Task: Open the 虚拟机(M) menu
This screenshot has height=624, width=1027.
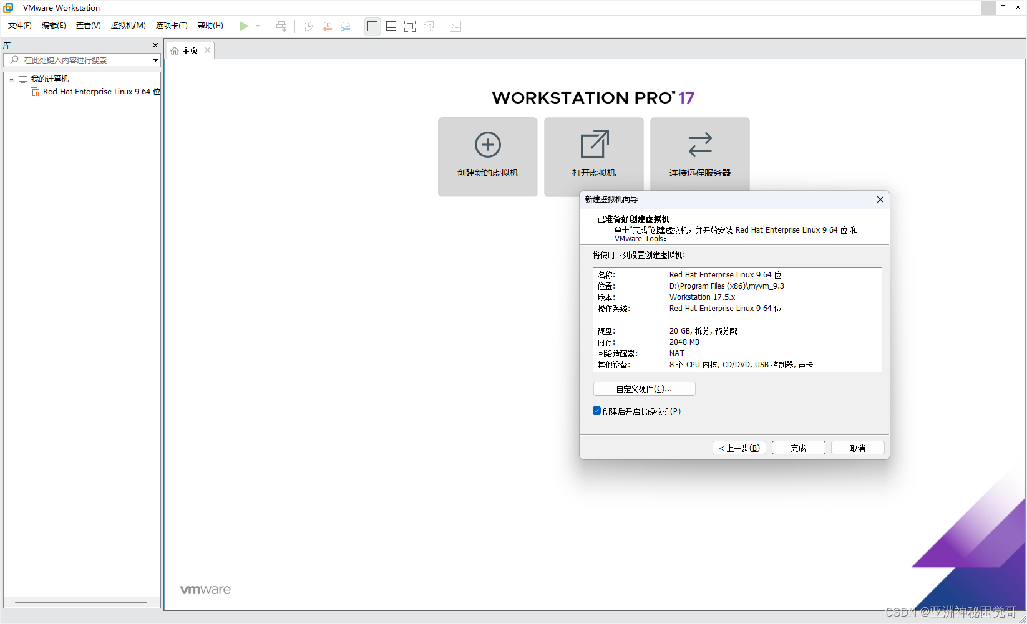Action: pos(128,26)
